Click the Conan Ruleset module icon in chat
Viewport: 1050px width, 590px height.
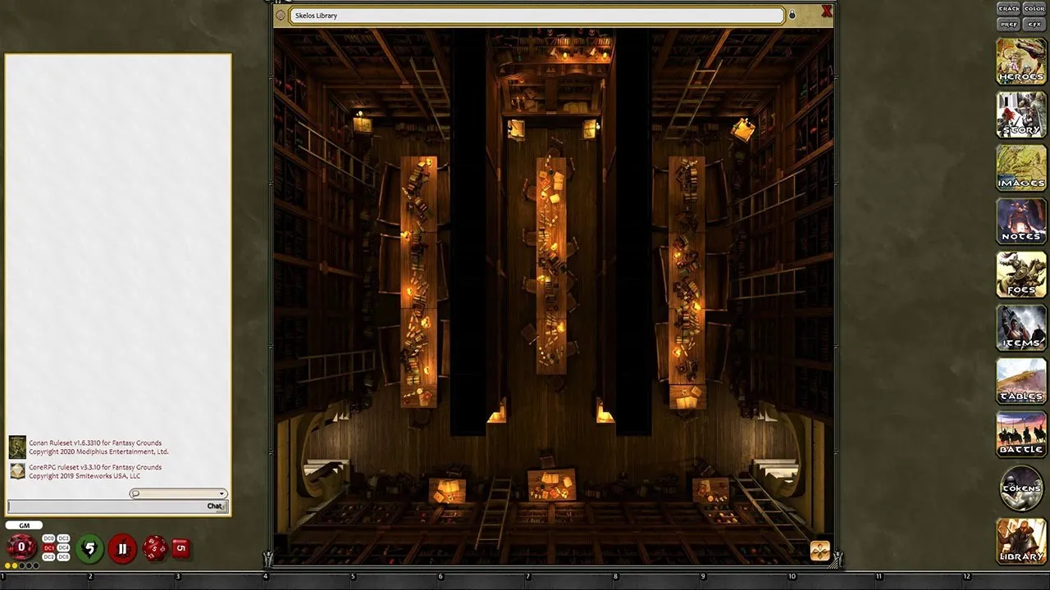coord(17,447)
